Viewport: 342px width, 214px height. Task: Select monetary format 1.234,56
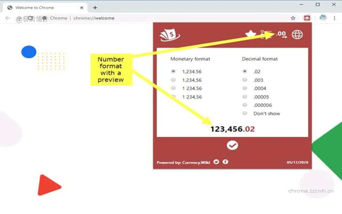(173, 80)
